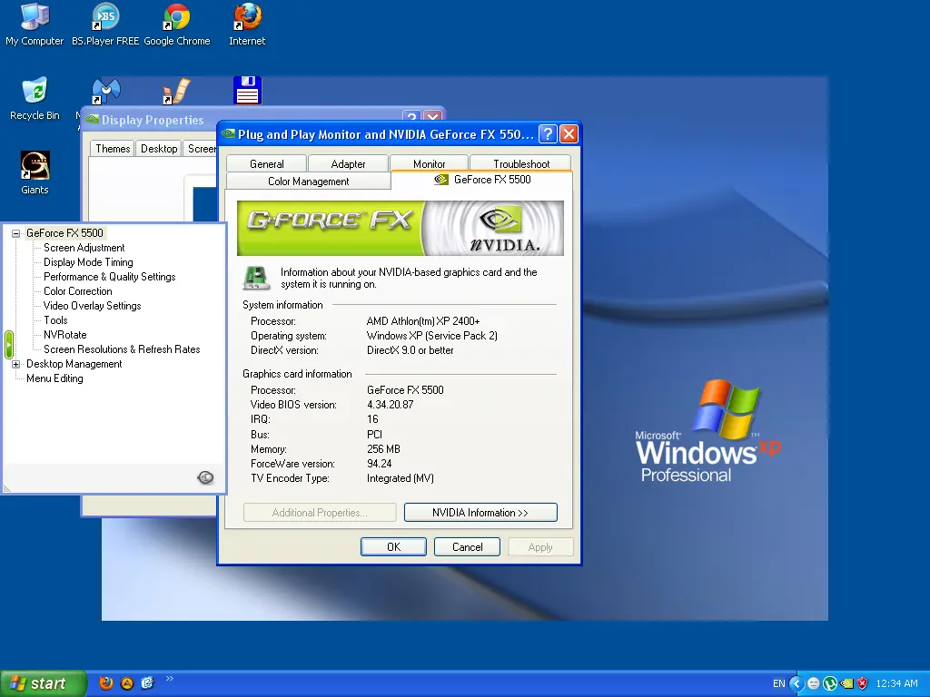Open the Giants desktop shortcut

[x=35, y=166]
